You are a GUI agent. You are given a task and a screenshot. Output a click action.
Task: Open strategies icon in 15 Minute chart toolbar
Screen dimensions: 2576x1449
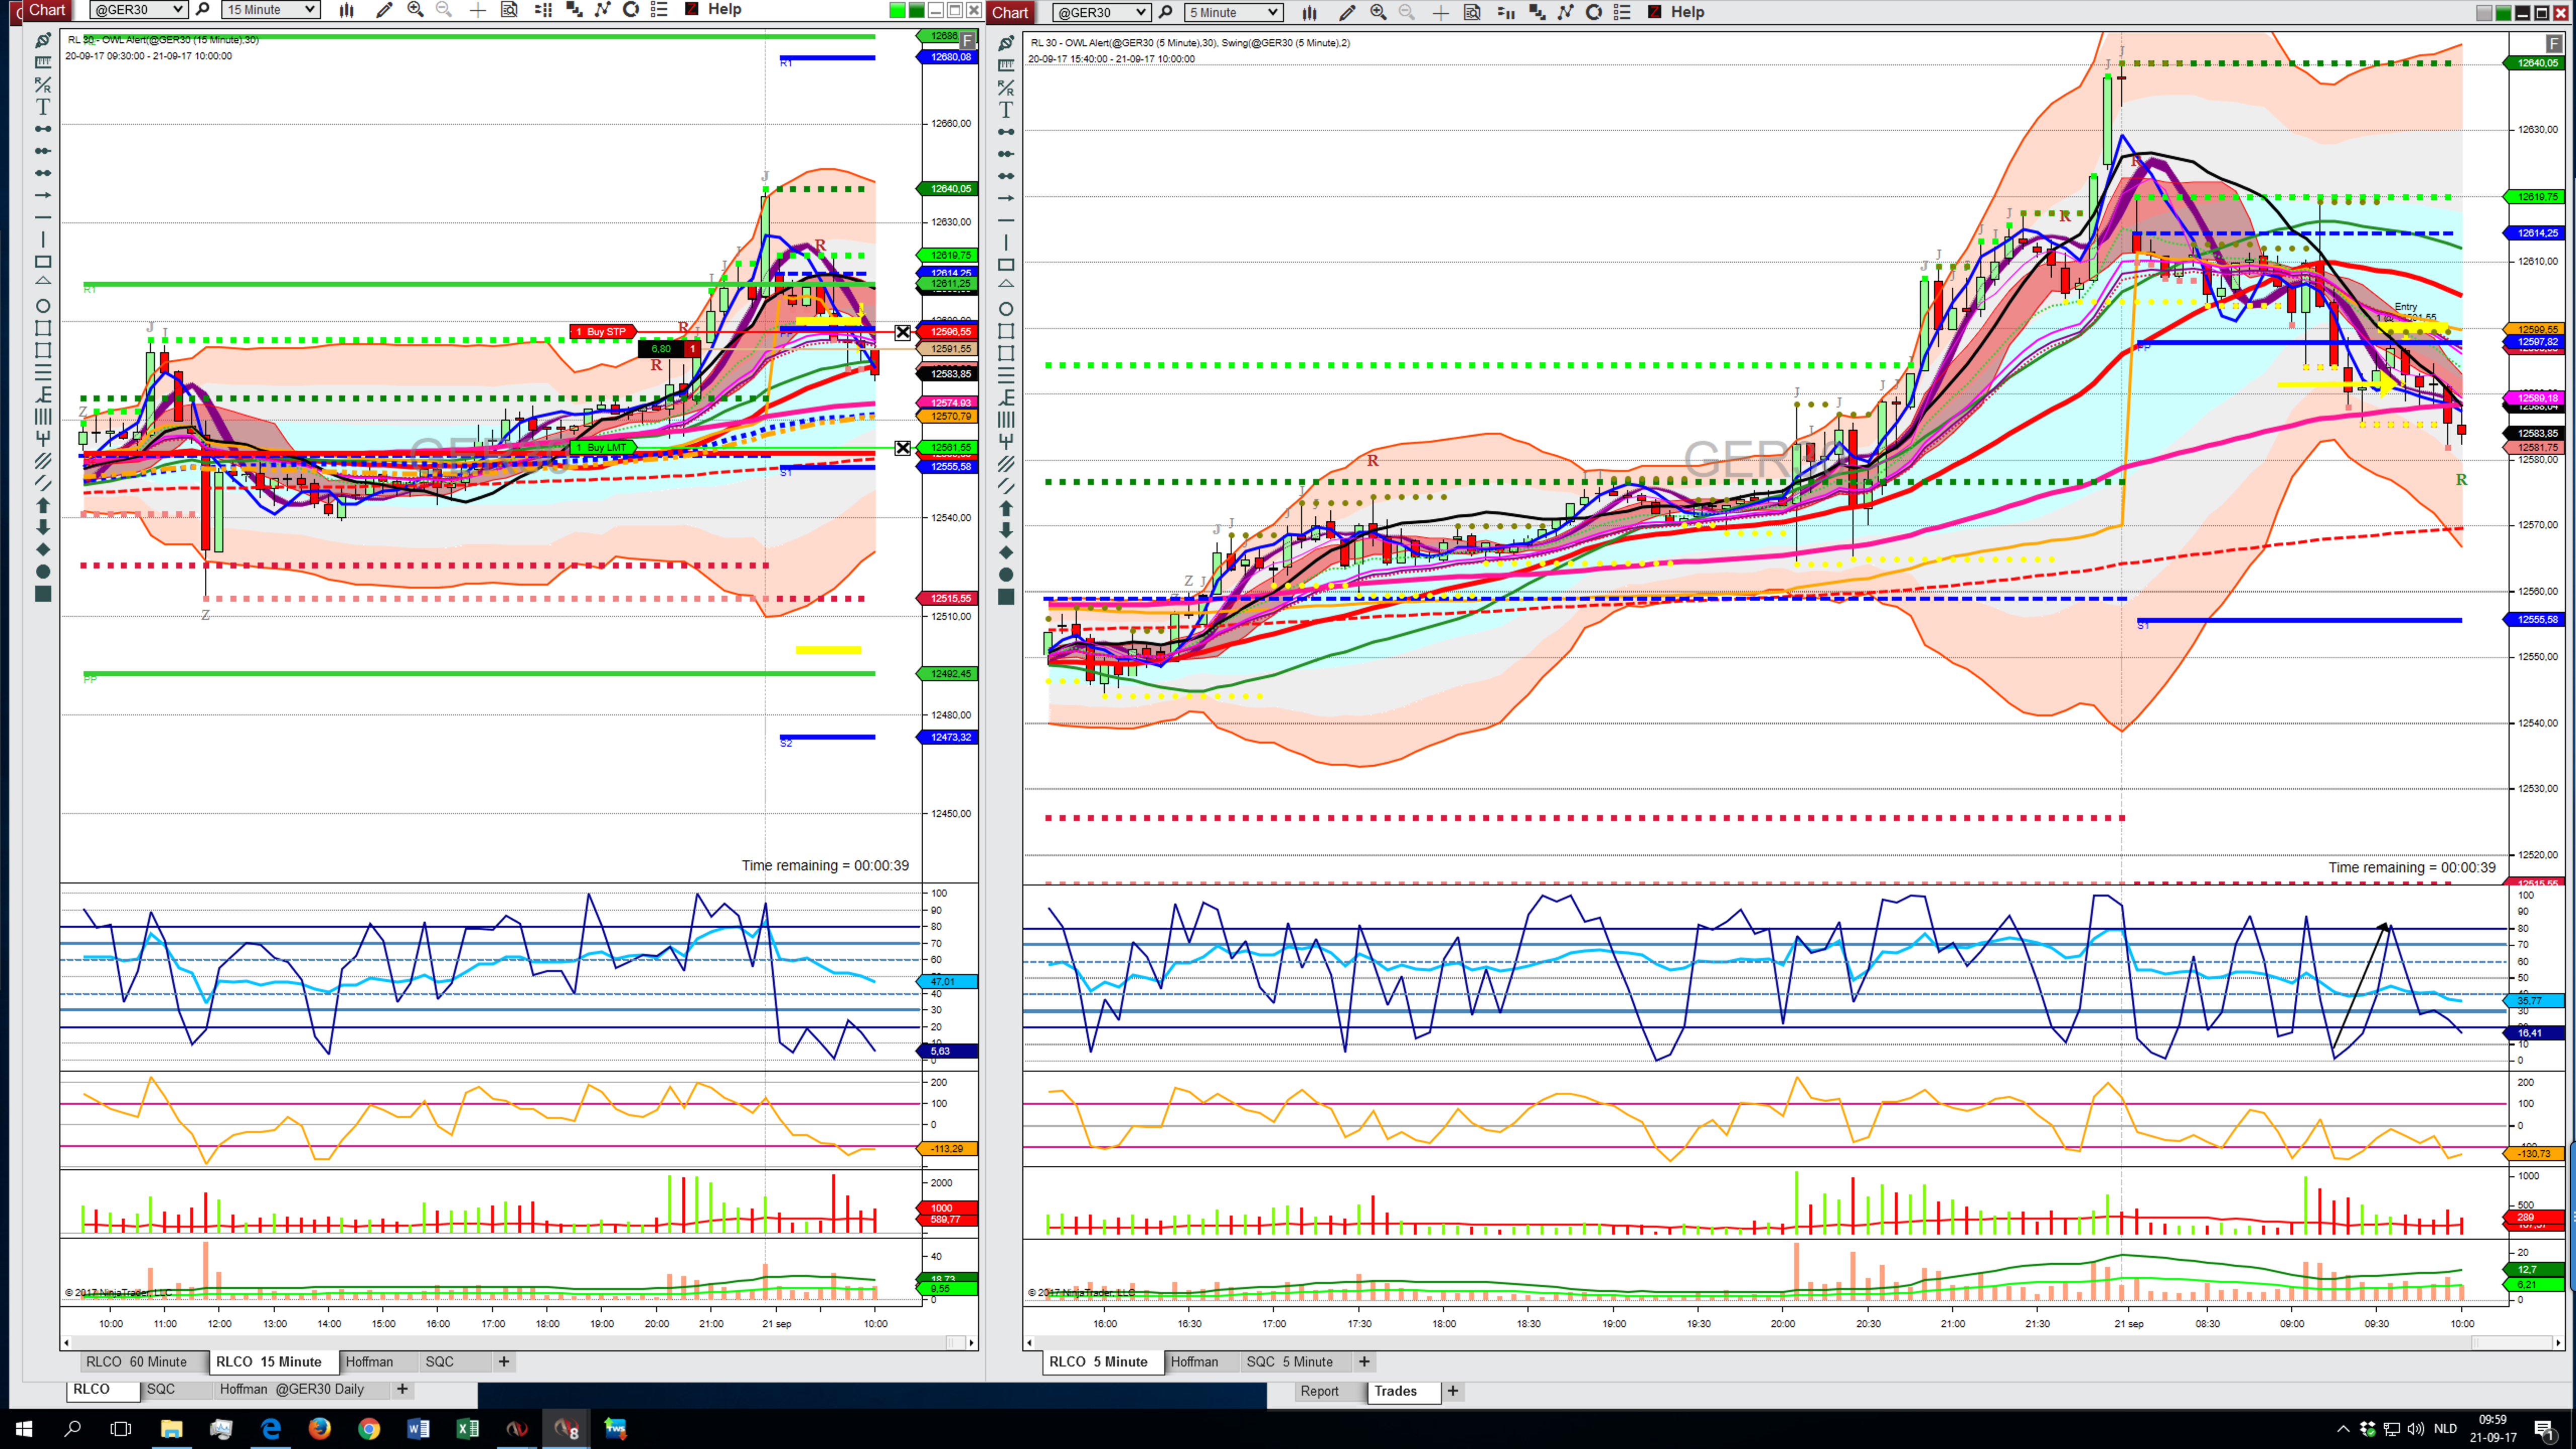point(631,10)
